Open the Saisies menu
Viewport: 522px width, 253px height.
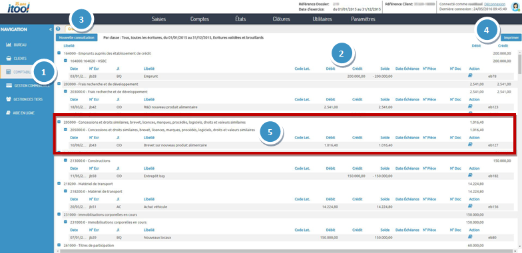[158, 19]
